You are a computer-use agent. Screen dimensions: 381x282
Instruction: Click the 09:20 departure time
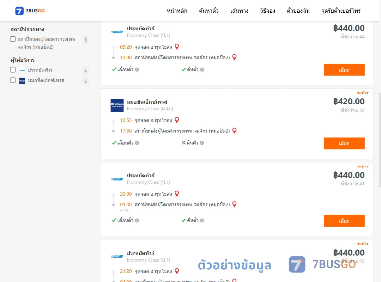click(126, 47)
